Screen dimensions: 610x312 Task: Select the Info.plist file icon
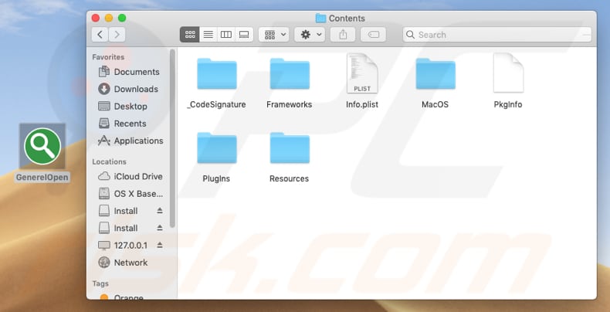pos(362,73)
